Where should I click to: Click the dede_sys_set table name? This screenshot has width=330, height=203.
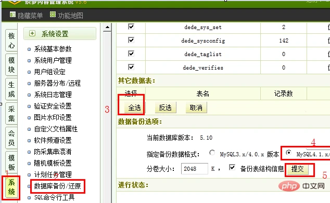click(203, 28)
